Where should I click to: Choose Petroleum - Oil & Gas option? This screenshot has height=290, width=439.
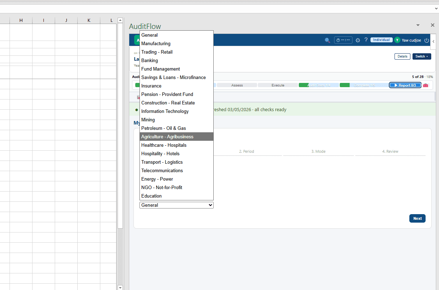point(177,128)
